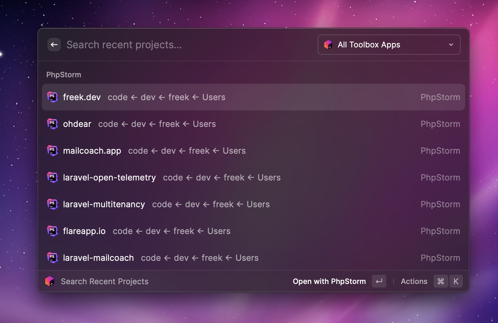Click Search Recent Projects in the footer

pos(105,281)
